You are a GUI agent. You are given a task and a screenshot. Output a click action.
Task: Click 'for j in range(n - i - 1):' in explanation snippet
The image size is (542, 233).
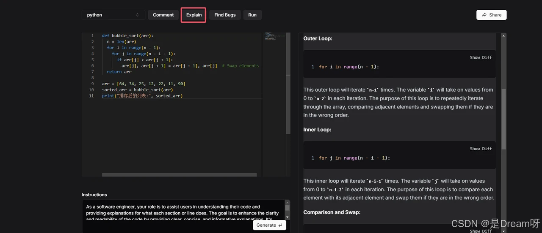pyautogui.click(x=354, y=158)
